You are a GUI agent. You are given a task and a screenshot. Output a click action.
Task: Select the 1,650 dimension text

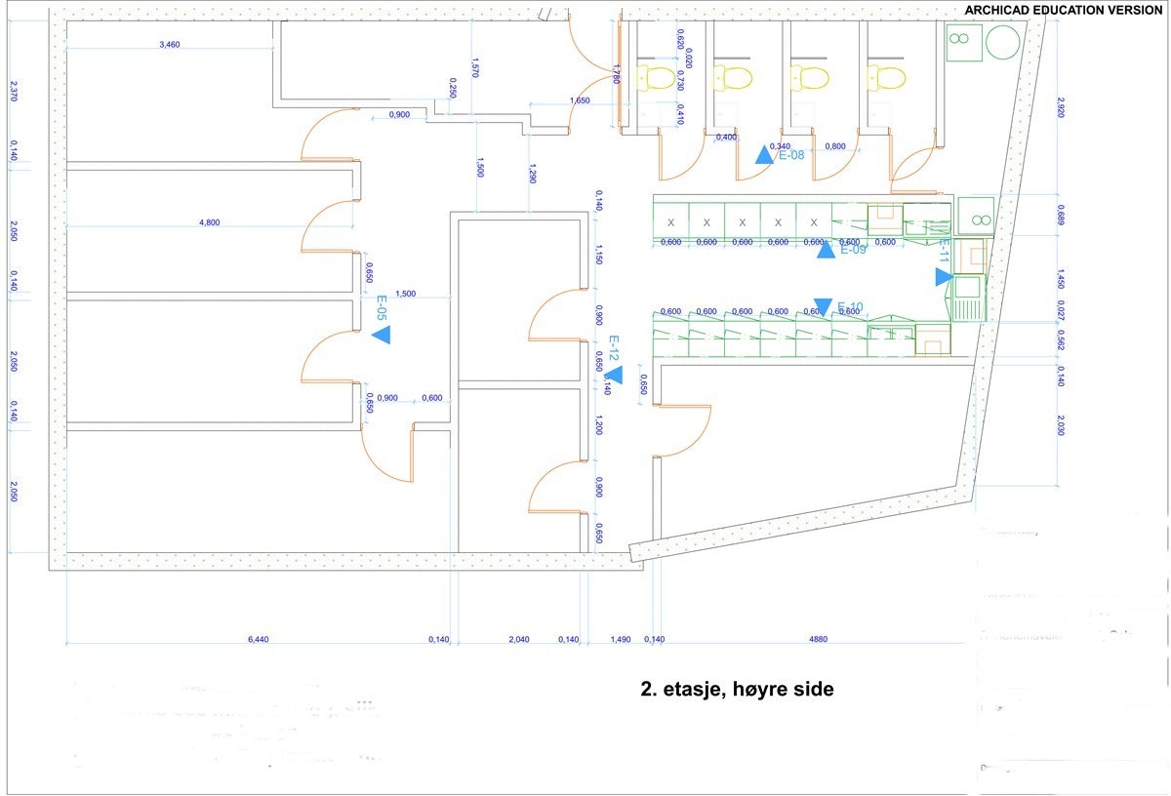pyautogui.click(x=580, y=100)
